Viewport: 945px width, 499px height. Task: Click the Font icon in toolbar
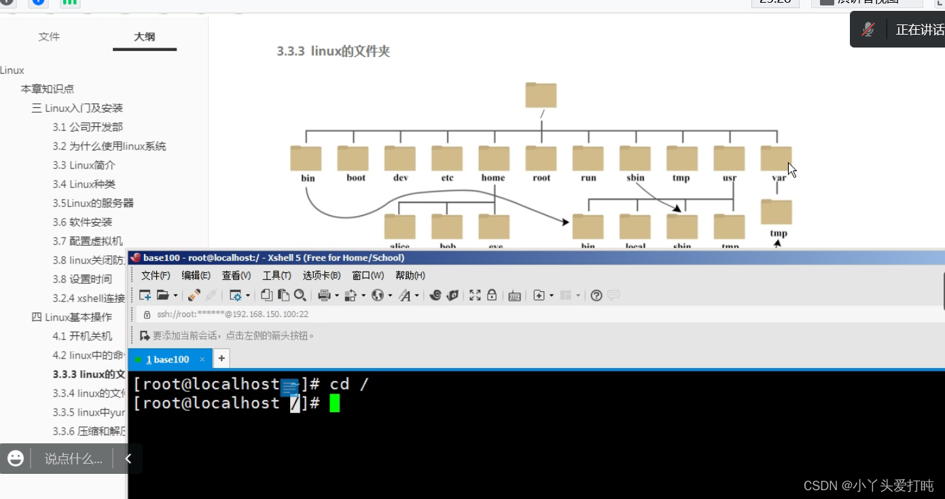click(x=405, y=295)
